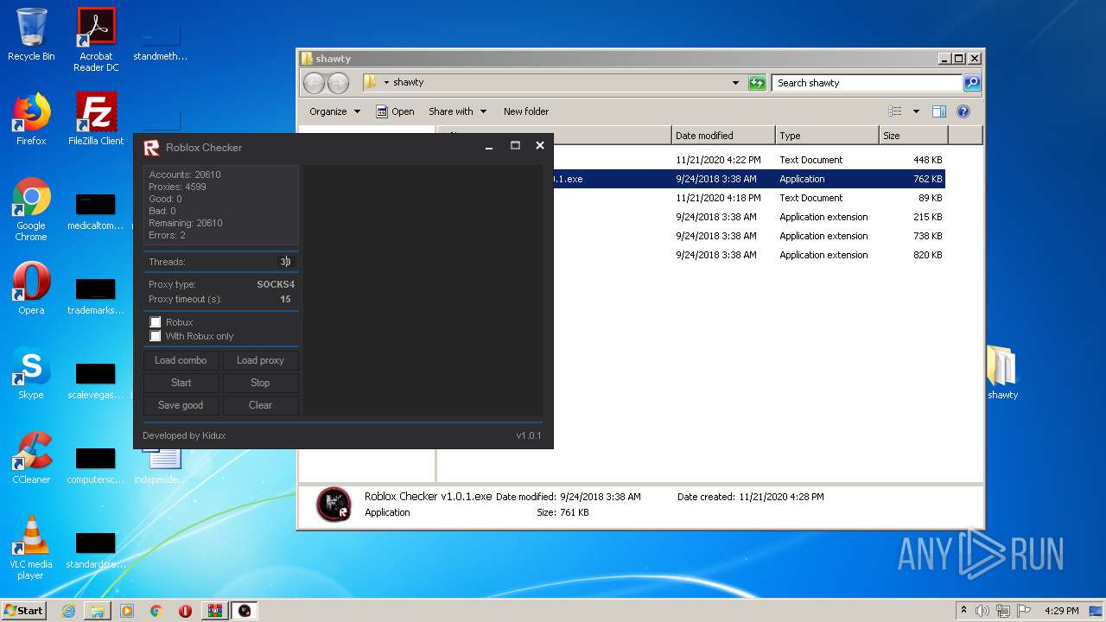Start the Roblox checker
1106x622 pixels.
pos(181,383)
